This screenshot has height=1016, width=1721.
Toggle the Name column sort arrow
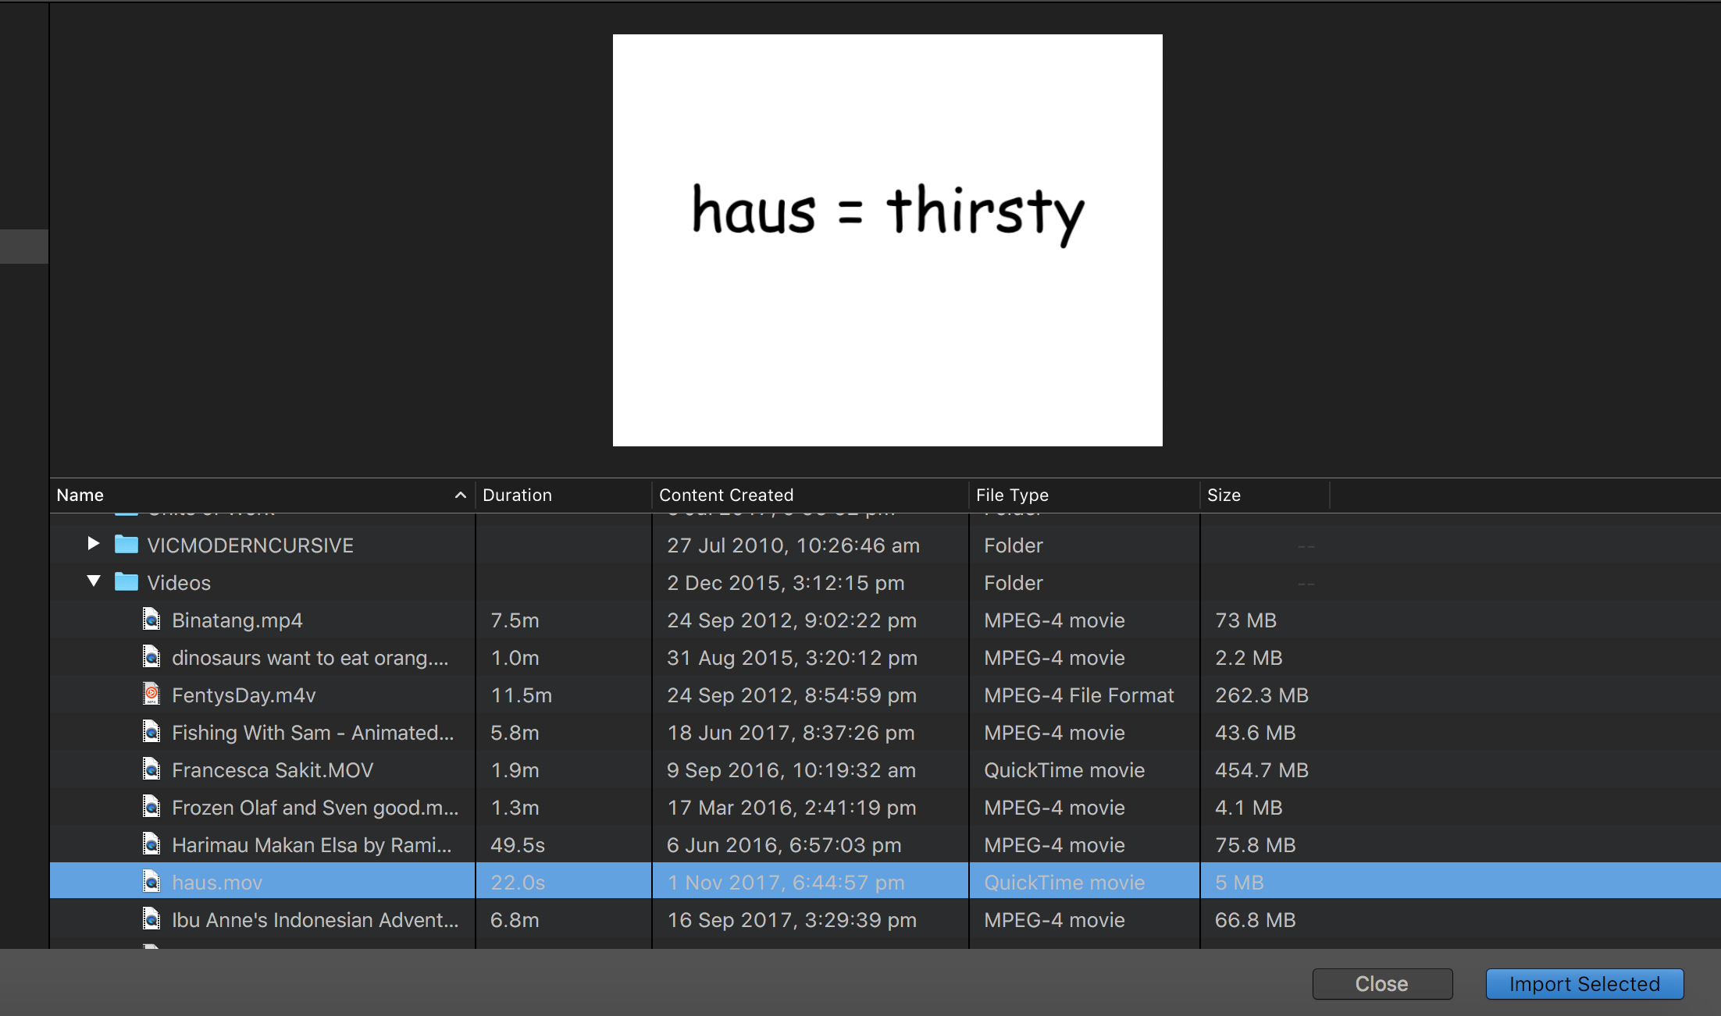461,495
